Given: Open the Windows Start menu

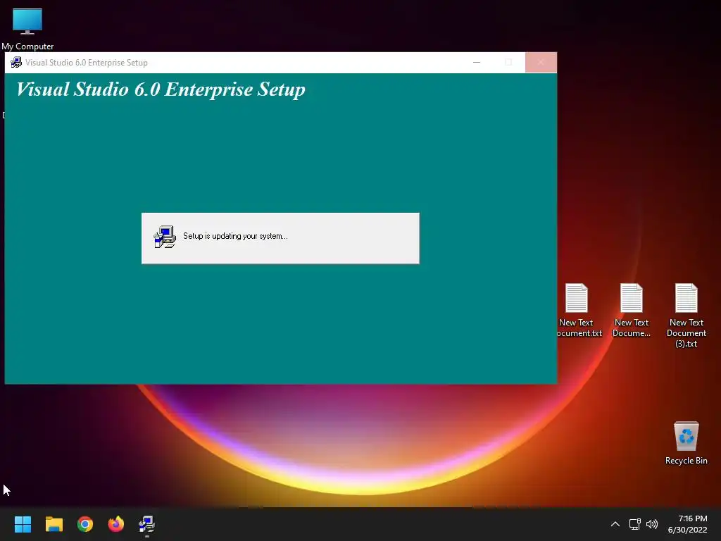Looking at the screenshot, I should (23, 524).
